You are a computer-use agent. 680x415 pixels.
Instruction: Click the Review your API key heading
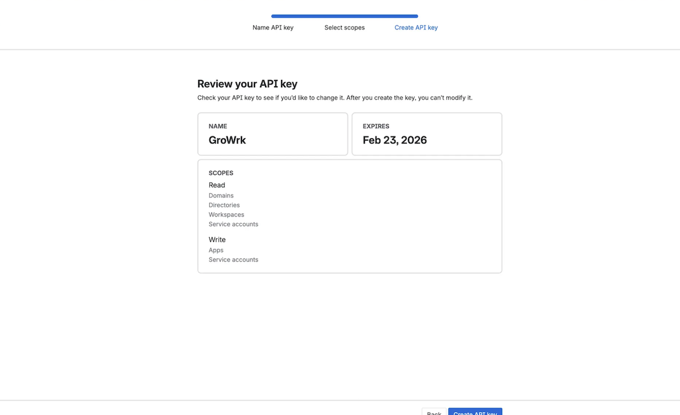coord(247,83)
